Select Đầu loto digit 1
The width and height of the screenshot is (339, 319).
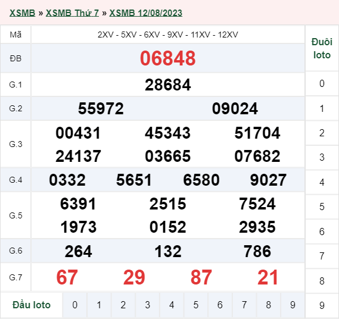[99, 305]
